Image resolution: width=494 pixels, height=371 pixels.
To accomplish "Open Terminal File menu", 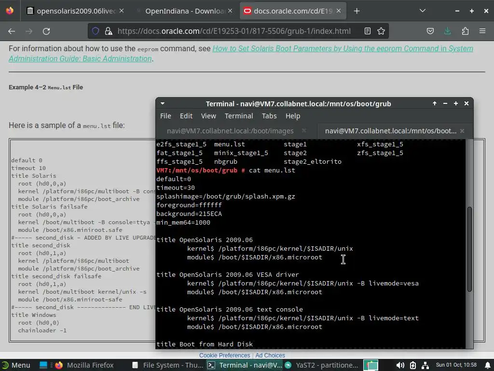I will (x=165, y=116).
